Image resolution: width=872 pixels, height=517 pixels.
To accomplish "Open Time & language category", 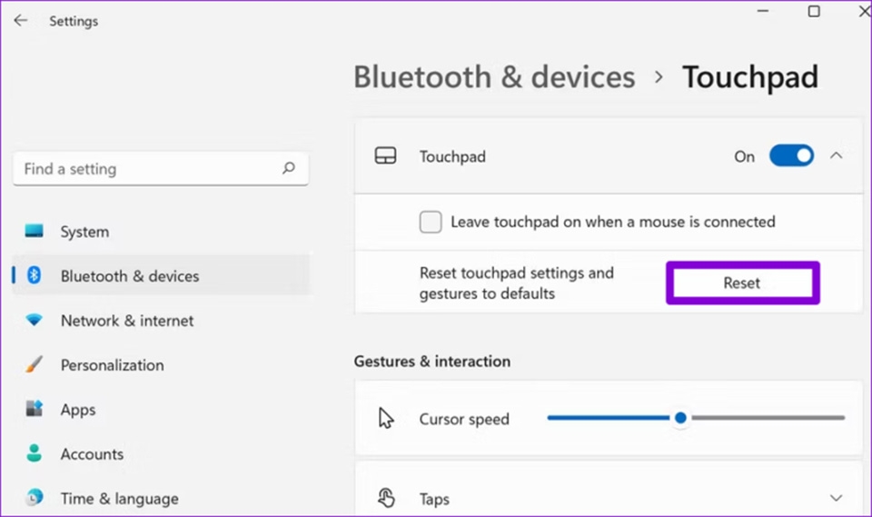I will coord(162,498).
